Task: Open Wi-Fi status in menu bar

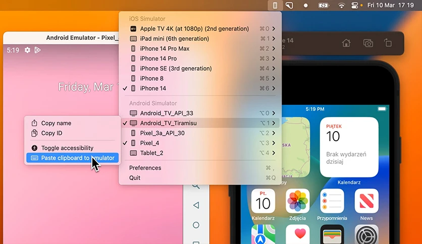Action: 341,6
